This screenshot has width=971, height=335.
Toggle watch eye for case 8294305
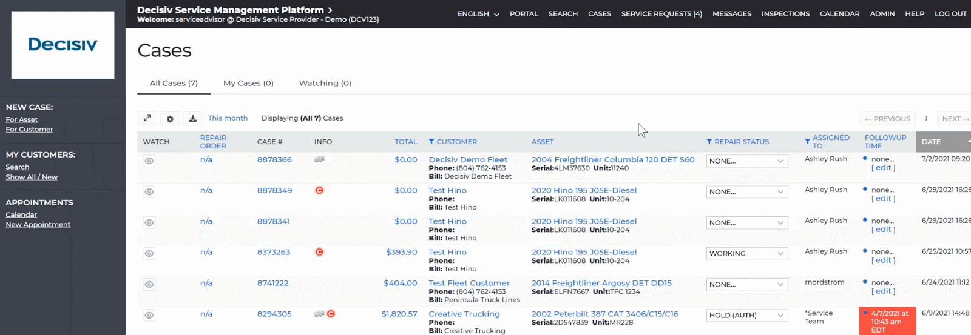(x=149, y=316)
